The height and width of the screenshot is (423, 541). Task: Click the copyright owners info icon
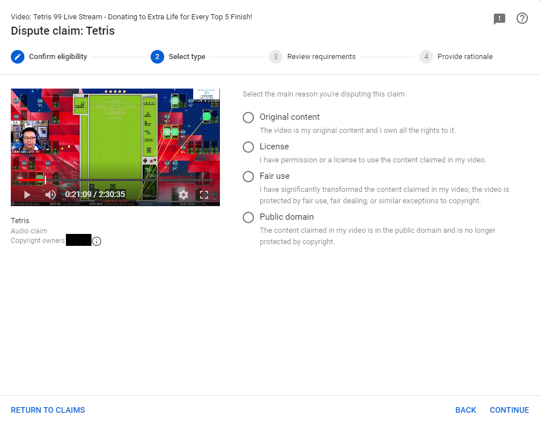97,241
